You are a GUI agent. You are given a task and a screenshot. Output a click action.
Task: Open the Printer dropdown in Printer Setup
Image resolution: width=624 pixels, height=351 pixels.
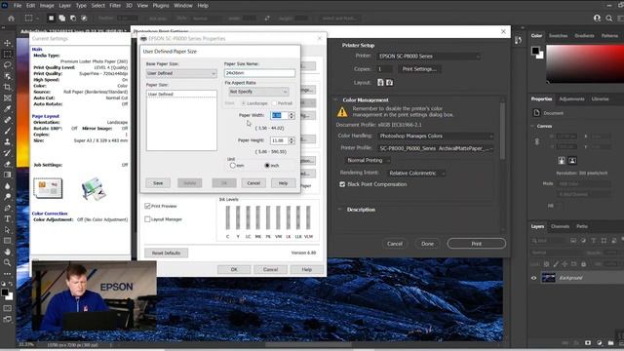click(x=428, y=57)
